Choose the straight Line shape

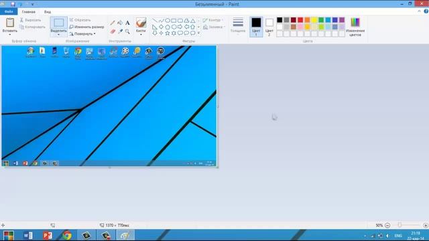(155, 21)
